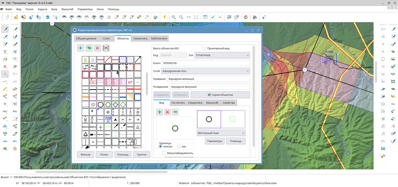Click the red X delete-object icon

pyautogui.click(x=97, y=48)
